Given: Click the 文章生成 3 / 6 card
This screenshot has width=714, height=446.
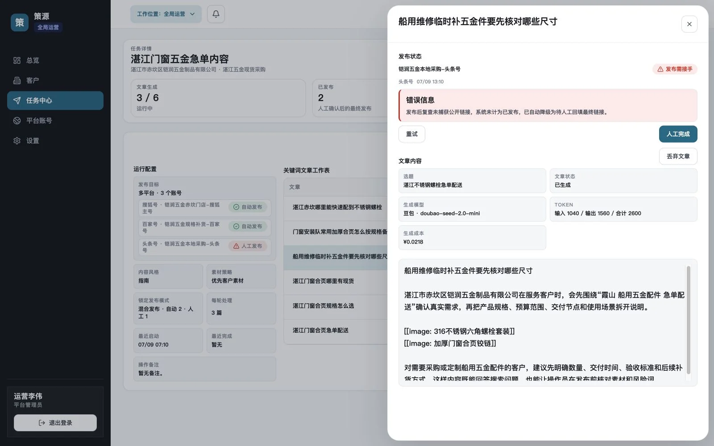Looking at the screenshot, I should (x=218, y=98).
